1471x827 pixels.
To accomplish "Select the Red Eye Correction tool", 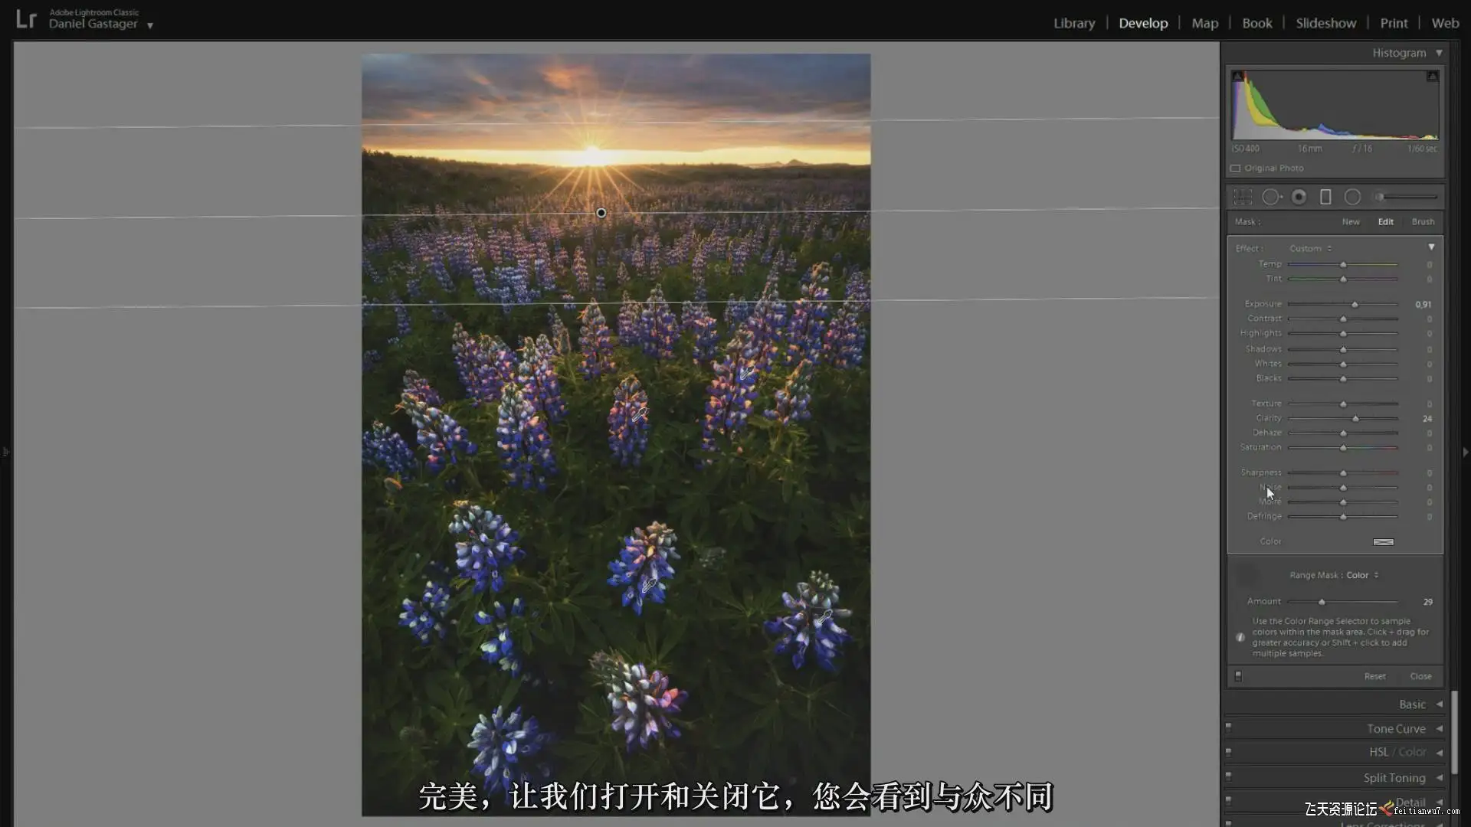I will click(x=1299, y=198).
